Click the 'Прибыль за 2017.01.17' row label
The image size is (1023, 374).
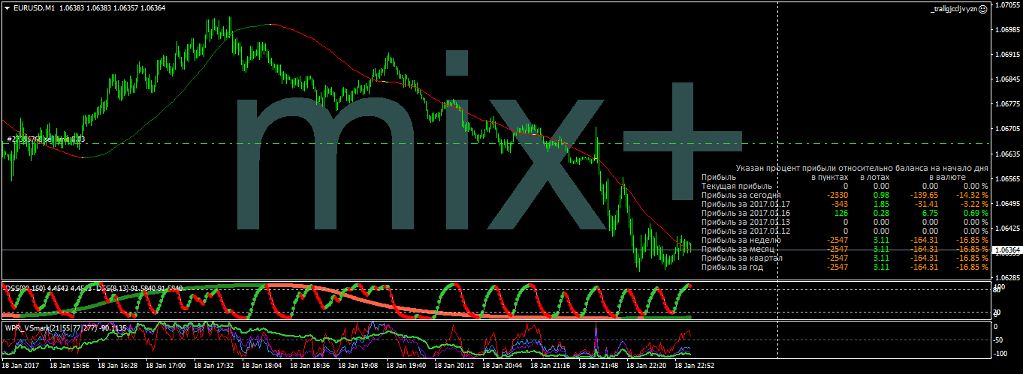(746, 204)
